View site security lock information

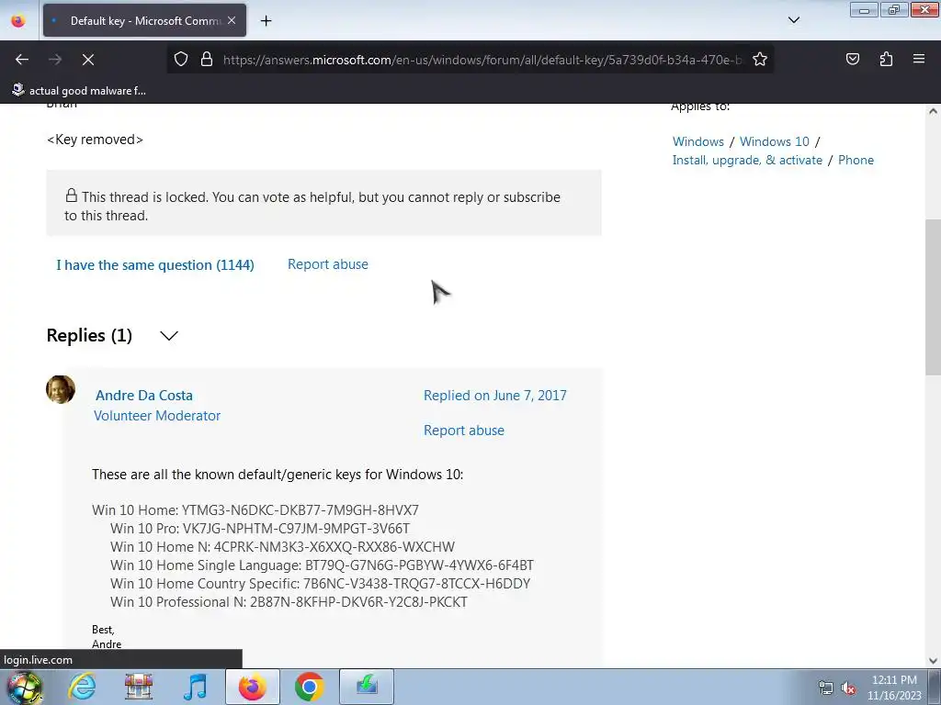[207, 60]
